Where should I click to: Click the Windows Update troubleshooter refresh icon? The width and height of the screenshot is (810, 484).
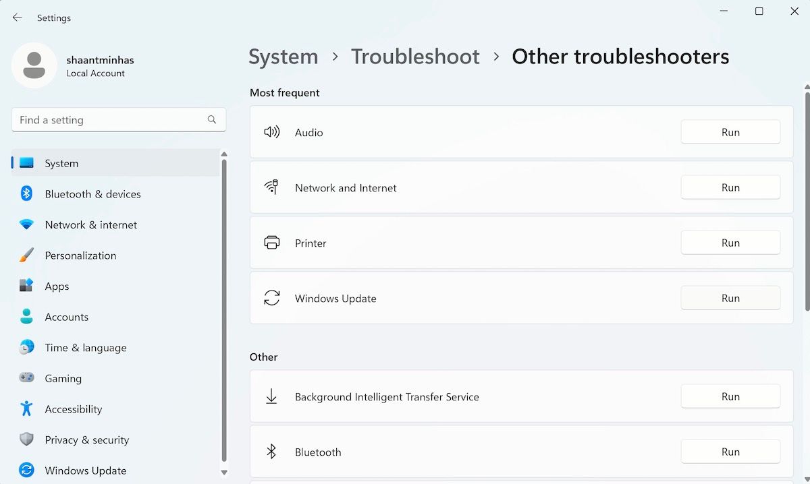(271, 298)
